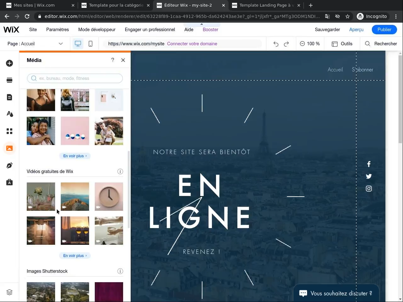Viewport: 403px width, 302px height.
Task: Go back in browser history
Action: point(7,16)
